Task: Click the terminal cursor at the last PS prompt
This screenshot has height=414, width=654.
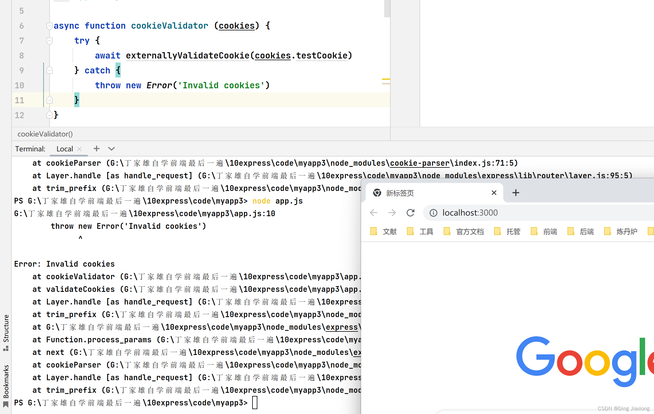Action: pos(255,403)
